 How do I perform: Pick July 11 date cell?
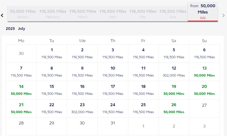143,72
